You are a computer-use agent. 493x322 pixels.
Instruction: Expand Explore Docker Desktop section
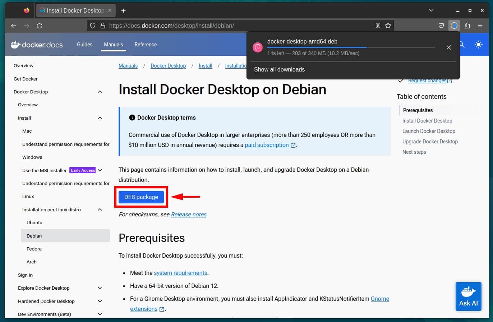coord(100,288)
